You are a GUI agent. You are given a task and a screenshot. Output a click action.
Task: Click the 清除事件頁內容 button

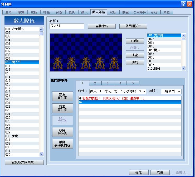point(62,144)
